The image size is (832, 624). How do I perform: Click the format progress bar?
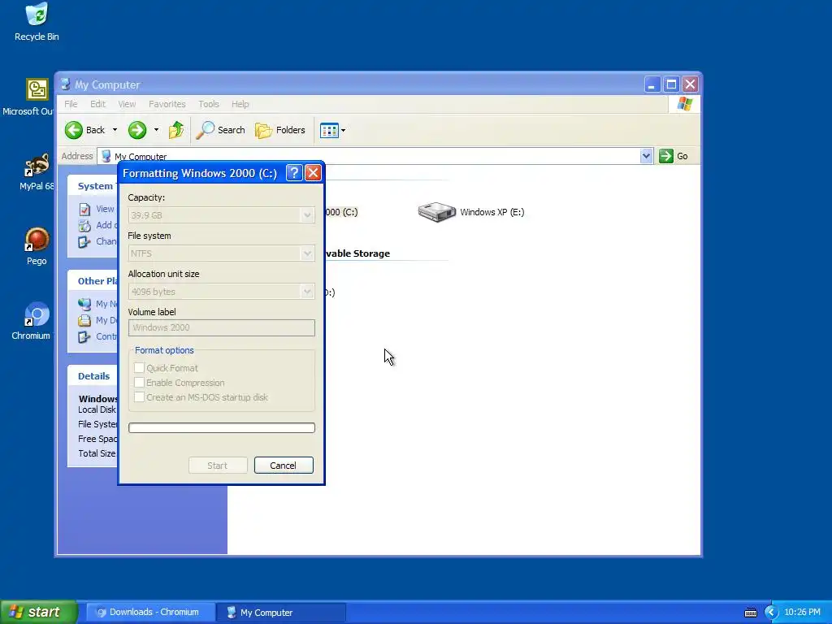(x=221, y=427)
